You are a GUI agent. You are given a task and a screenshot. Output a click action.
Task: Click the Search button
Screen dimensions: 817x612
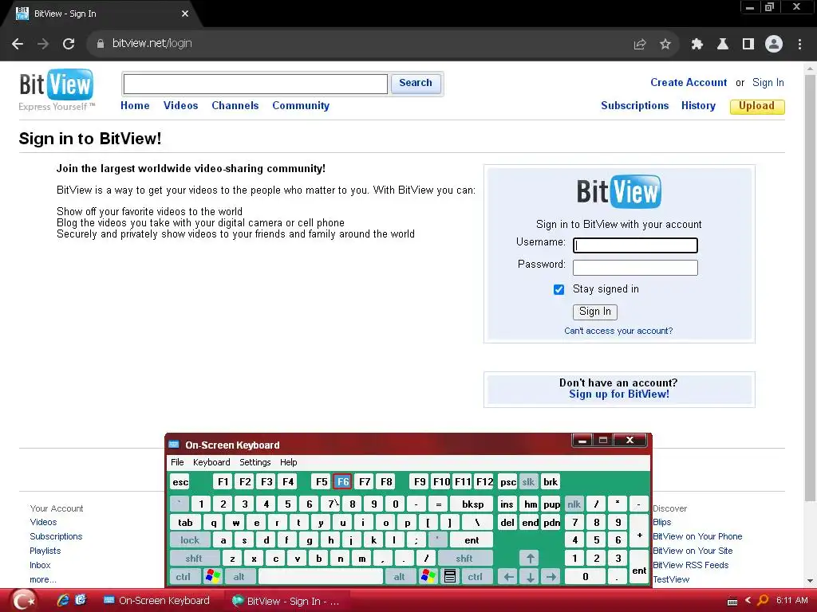click(x=415, y=83)
